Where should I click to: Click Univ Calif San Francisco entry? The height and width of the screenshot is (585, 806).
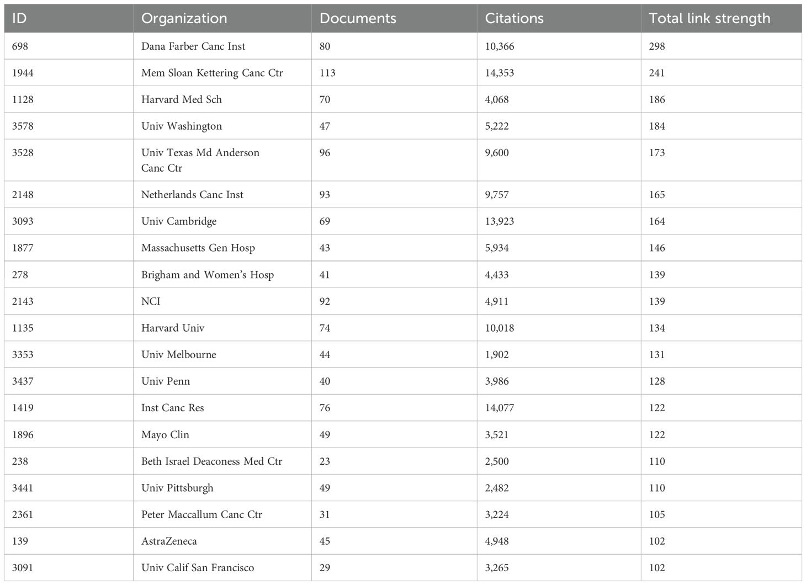[x=222, y=567]
